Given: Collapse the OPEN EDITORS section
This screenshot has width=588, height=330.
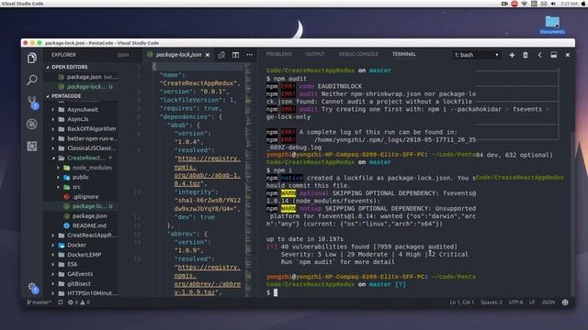Looking at the screenshot, I should tap(70, 67).
